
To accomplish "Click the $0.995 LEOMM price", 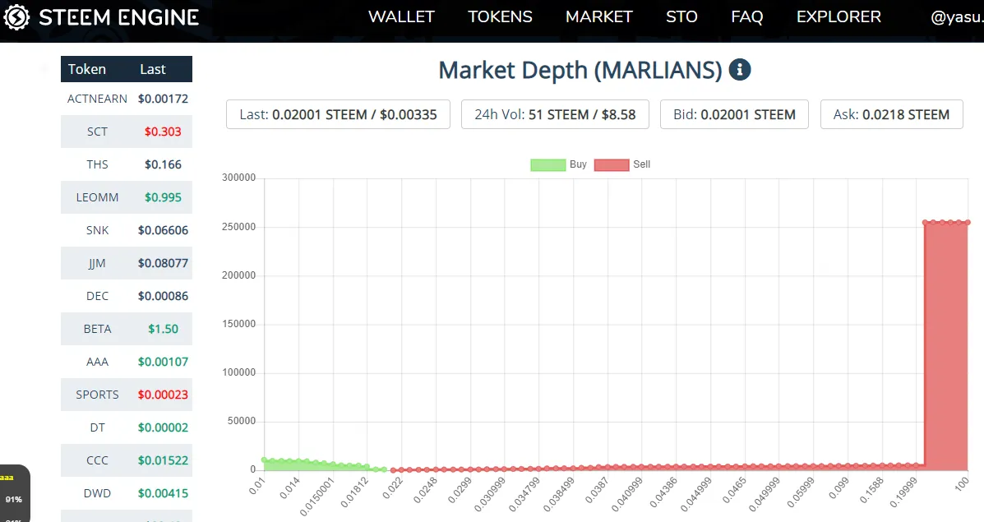I will [163, 197].
